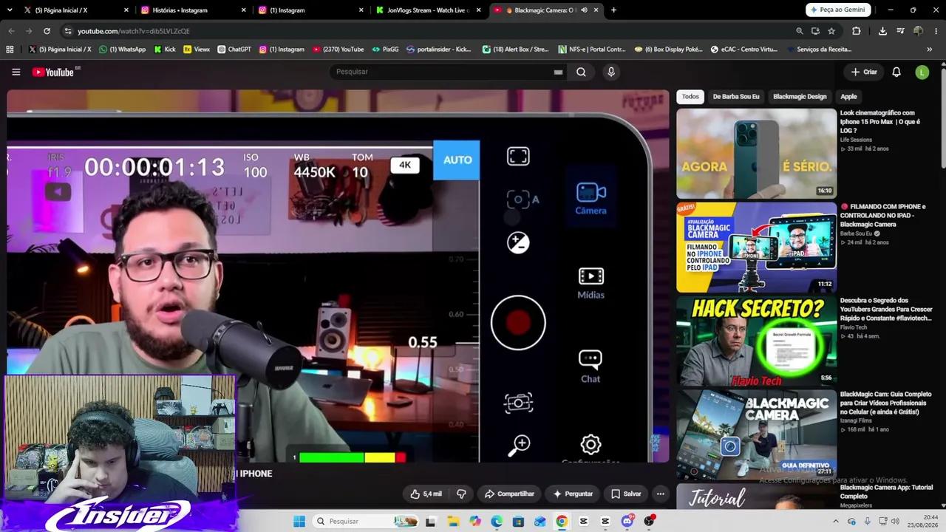Select the Todos filter chip
Image resolution: width=946 pixels, height=532 pixels.
[690, 97]
